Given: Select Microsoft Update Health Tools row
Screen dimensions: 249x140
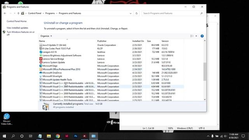Looking at the screenshot, I should (x=111, y=80).
